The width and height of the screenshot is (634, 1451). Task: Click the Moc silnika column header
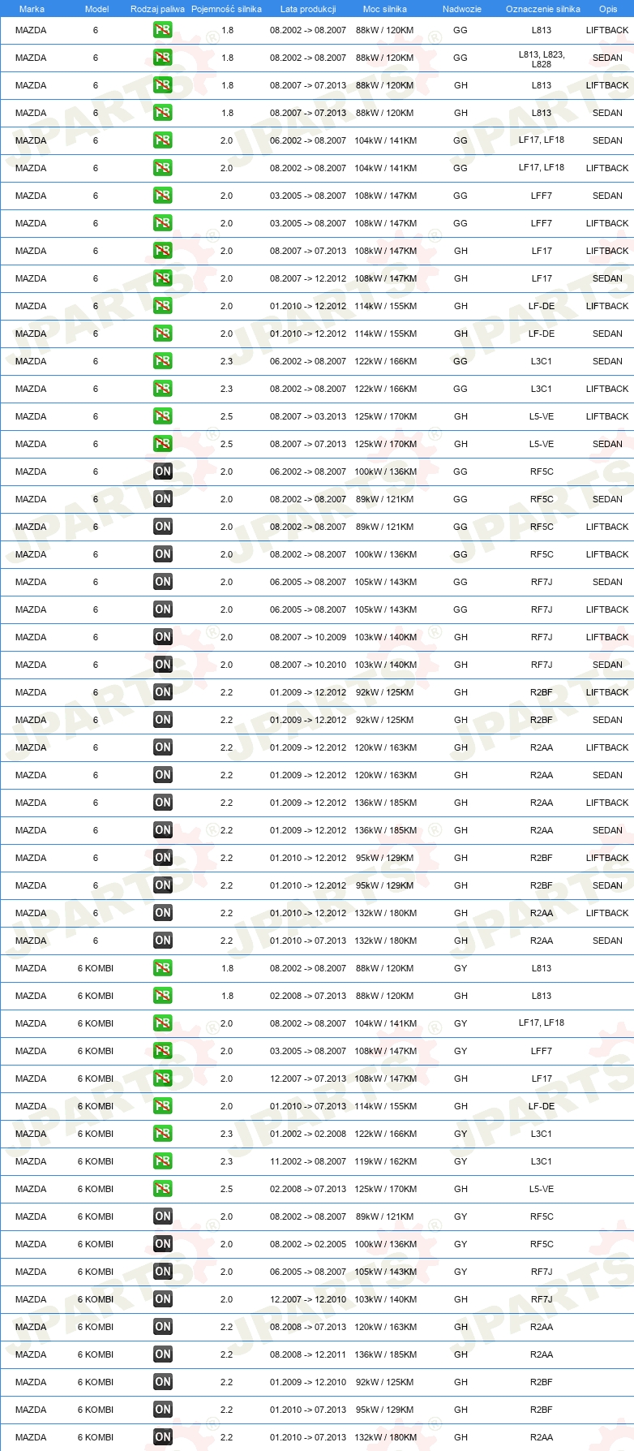(x=385, y=9)
